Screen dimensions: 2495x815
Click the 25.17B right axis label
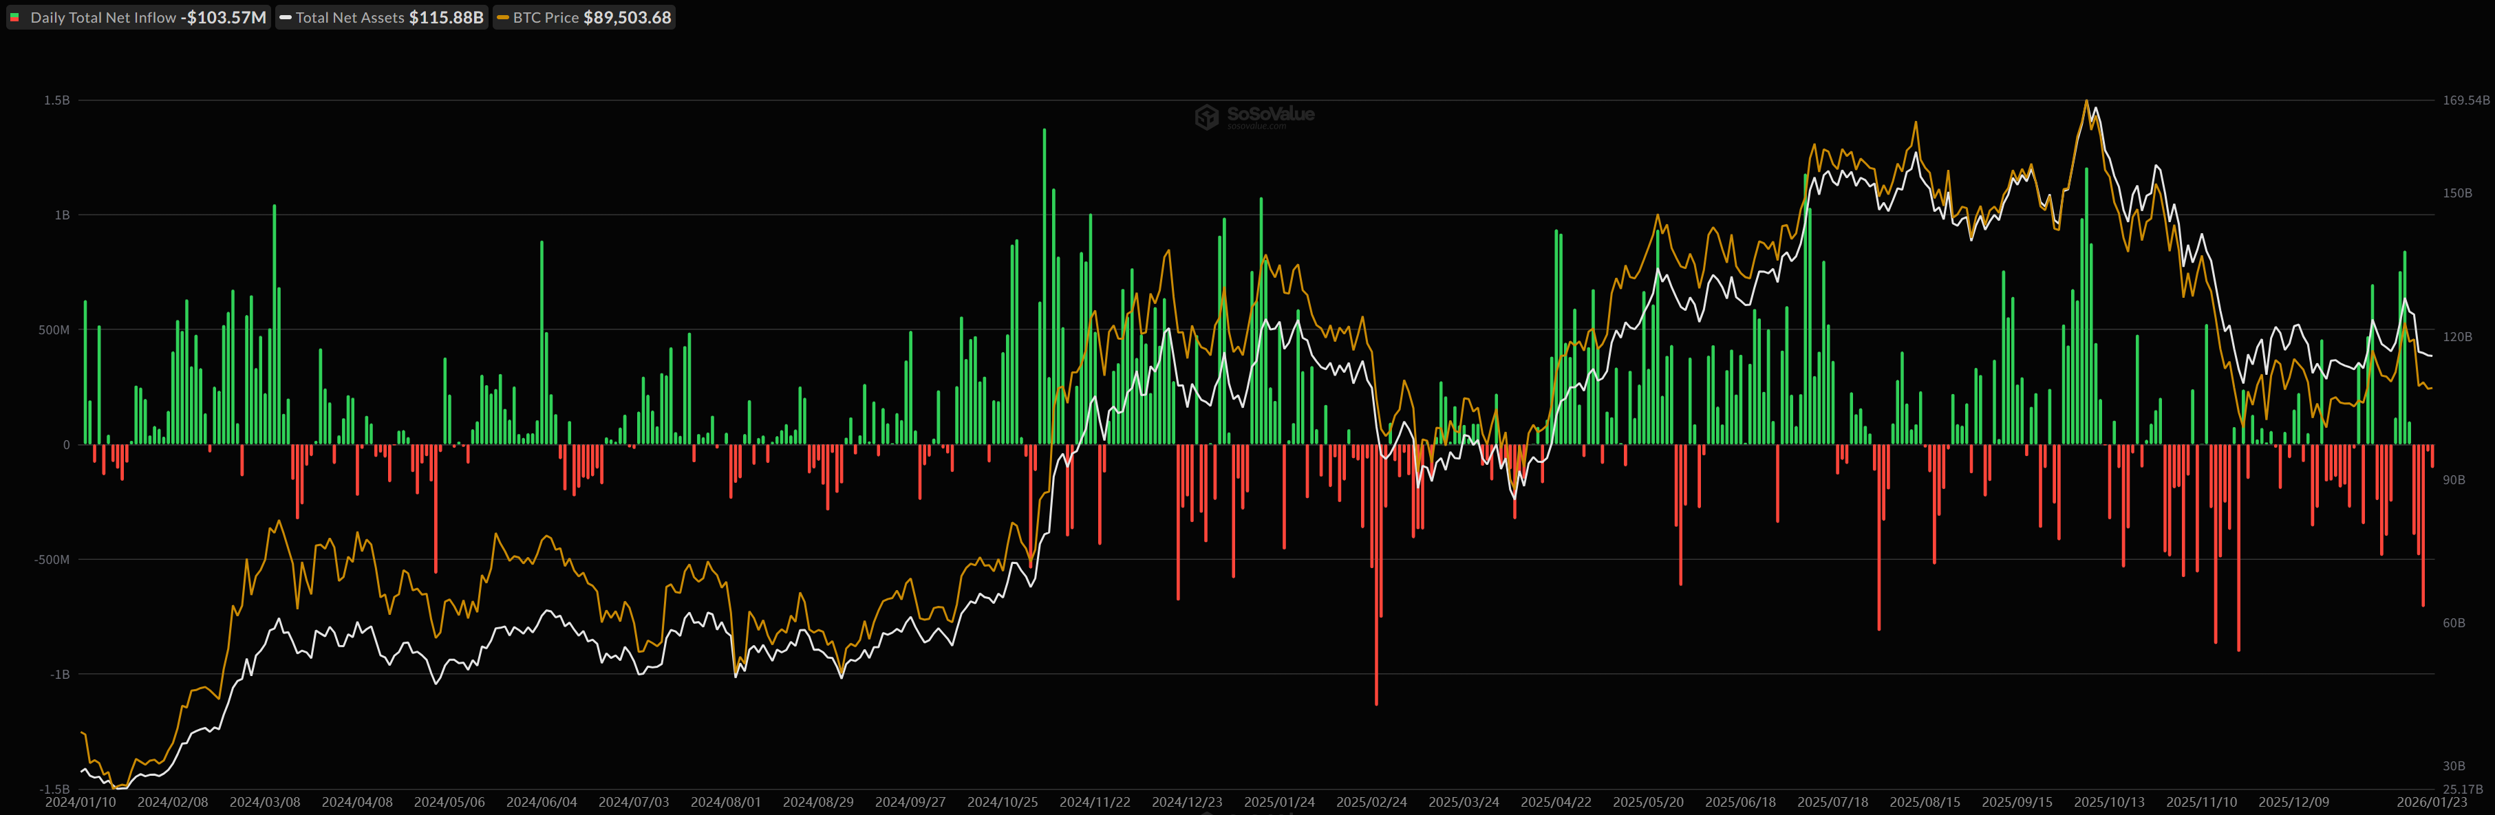(2462, 790)
